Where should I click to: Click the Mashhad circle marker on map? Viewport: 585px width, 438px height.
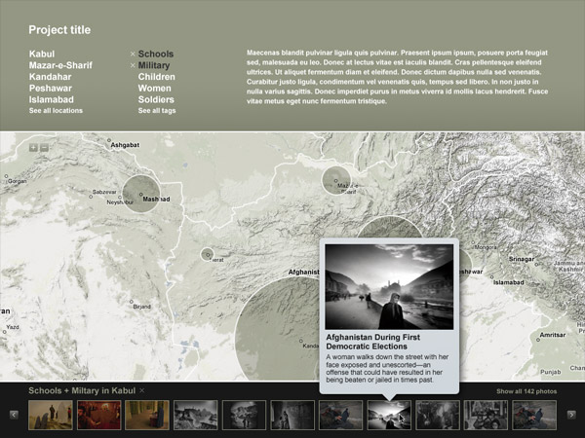pos(146,193)
